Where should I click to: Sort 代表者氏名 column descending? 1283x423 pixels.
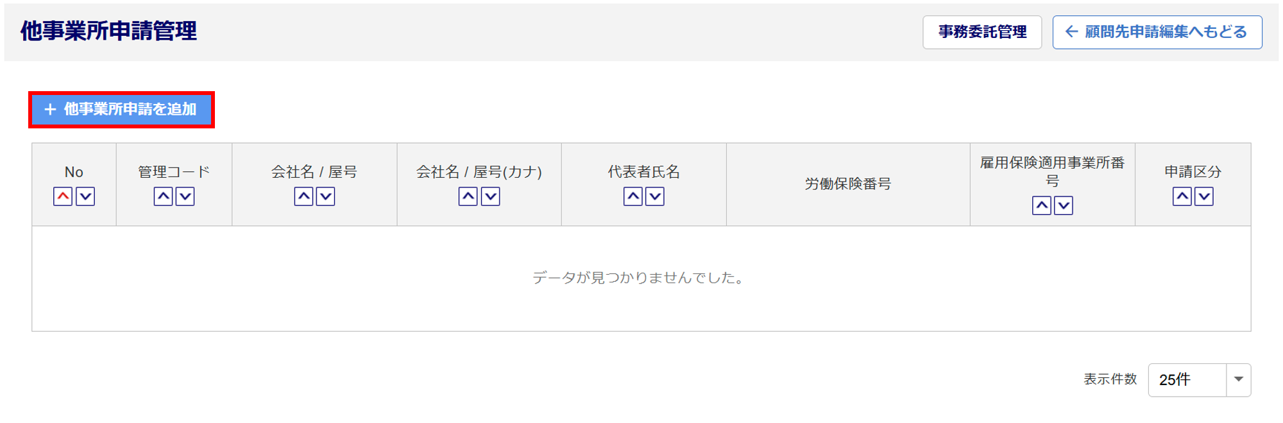tap(655, 196)
